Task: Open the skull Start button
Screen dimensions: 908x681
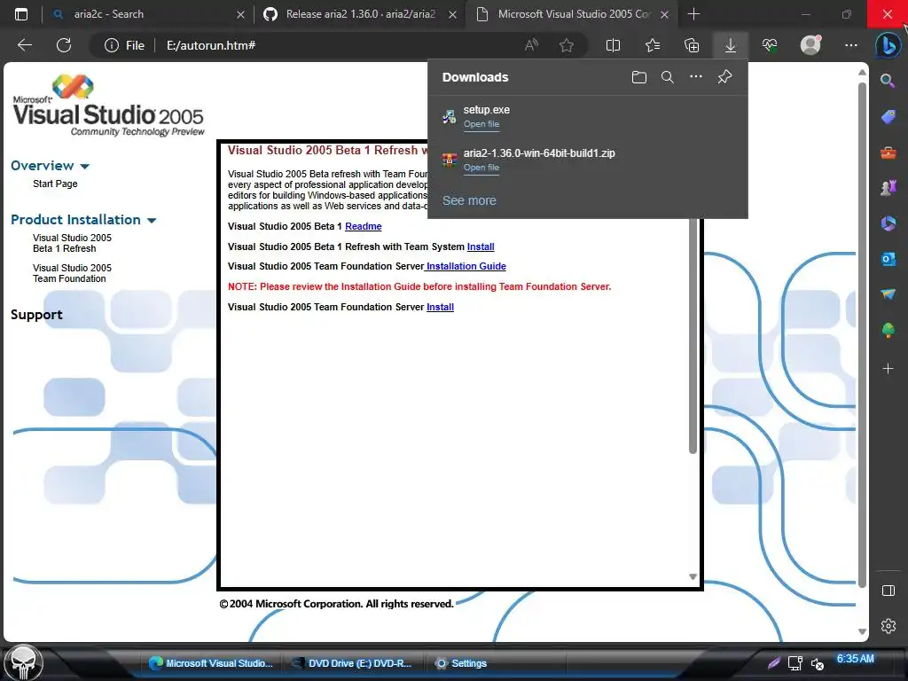Action: tap(24, 662)
